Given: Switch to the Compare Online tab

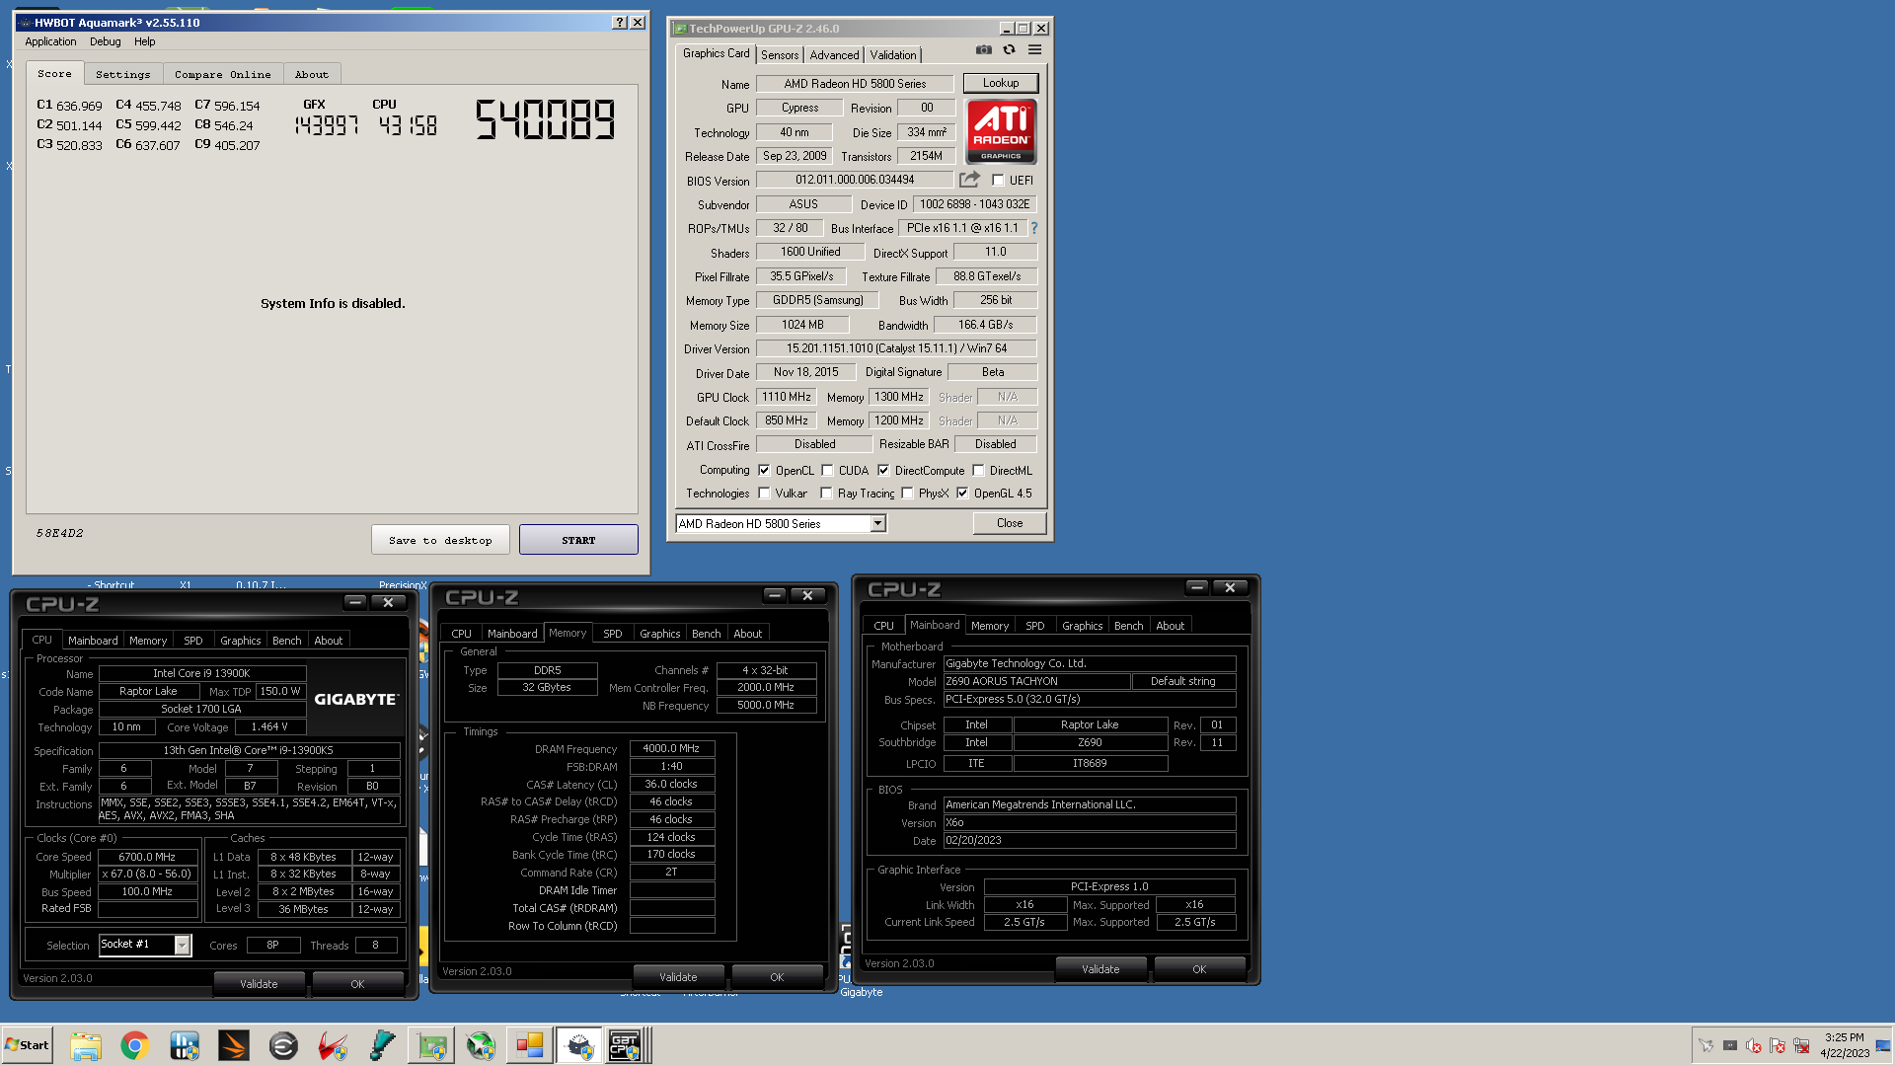Looking at the screenshot, I should click(x=223, y=74).
